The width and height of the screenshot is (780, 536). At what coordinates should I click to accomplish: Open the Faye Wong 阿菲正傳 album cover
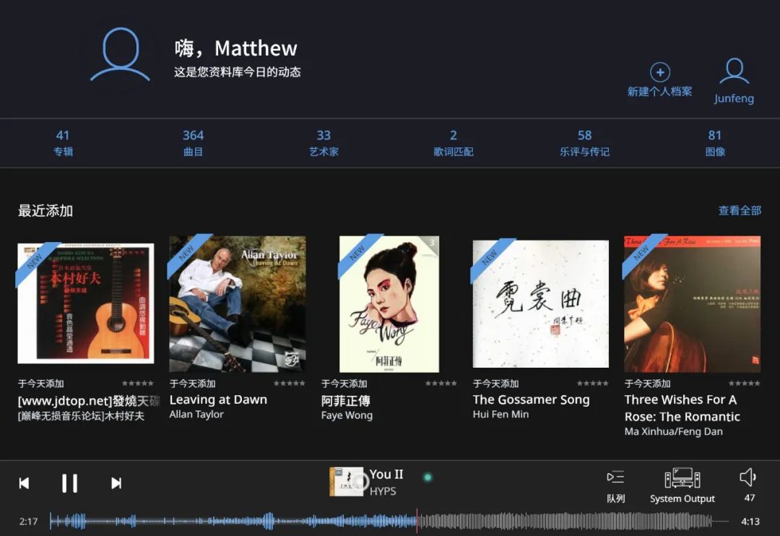point(389,303)
